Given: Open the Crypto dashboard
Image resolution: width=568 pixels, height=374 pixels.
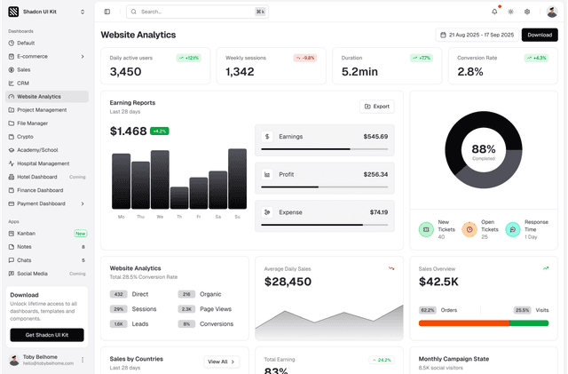Looking at the screenshot, I should pos(47,137).
